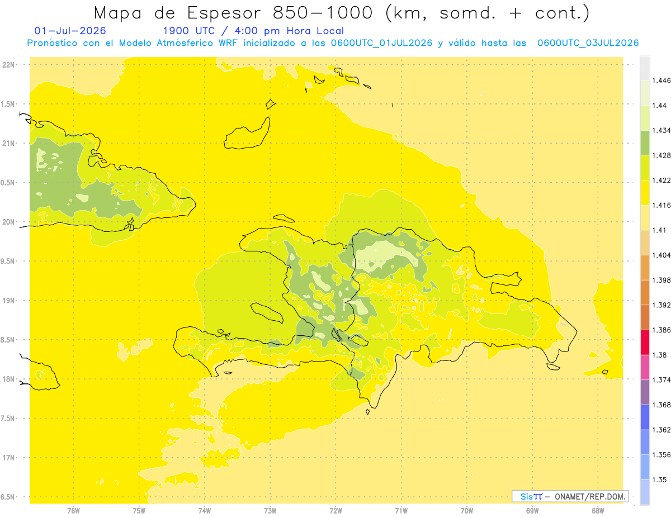Click the longitude label '75W'

pyautogui.click(x=139, y=510)
